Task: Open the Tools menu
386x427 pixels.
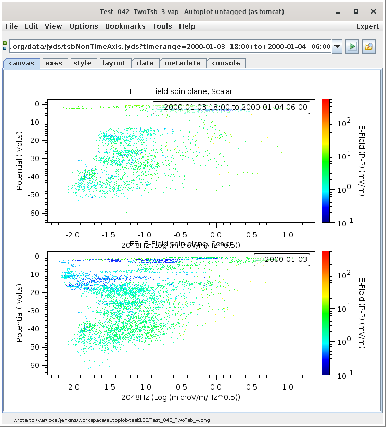Action: tap(162, 26)
